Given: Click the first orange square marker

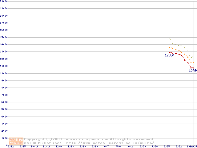Looking at the screenshot, I should pyautogui.click(x=170, y=47).
